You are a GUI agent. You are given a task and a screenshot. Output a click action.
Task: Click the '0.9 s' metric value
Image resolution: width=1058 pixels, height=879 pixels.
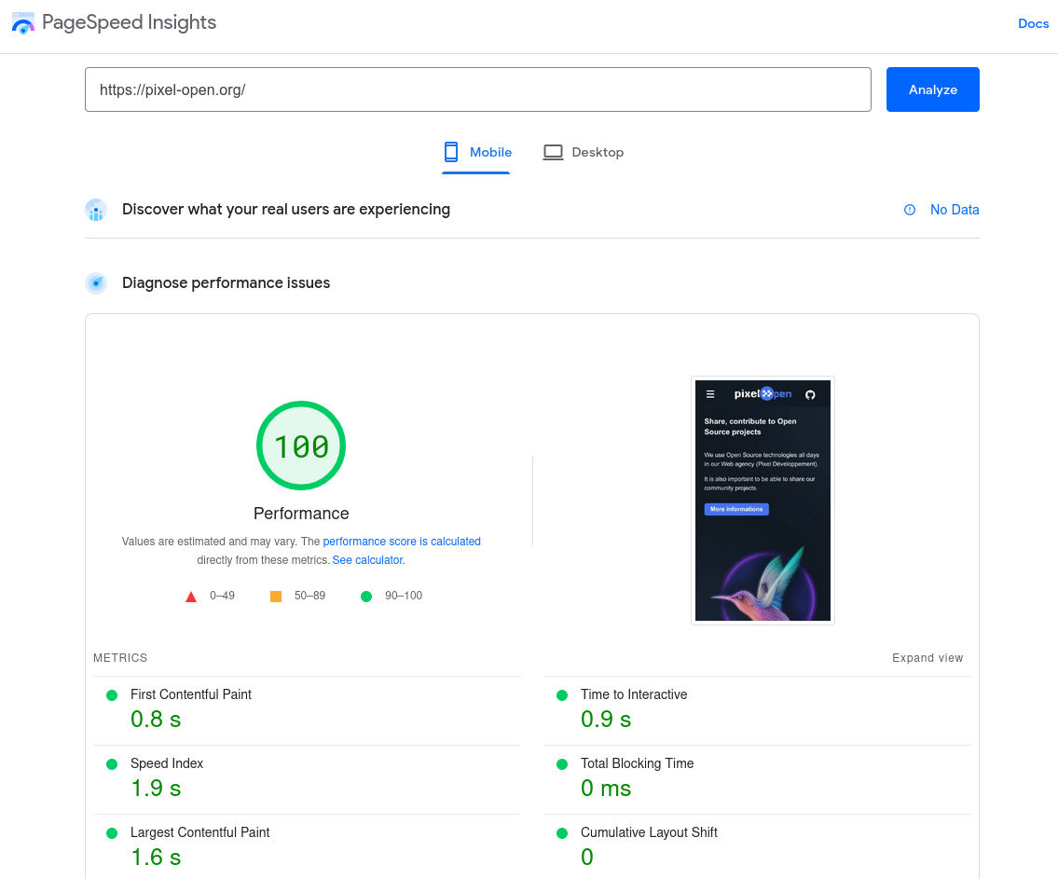point(606,719)
